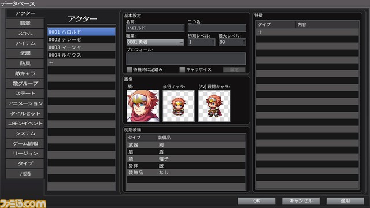Select the 装飾品 equipment row なし

click(186, 173)
